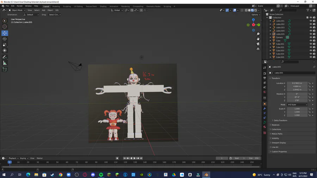Open the Orientation Default dropdown
This screenshot has height=178, width=317.
(x=31, y=15)
